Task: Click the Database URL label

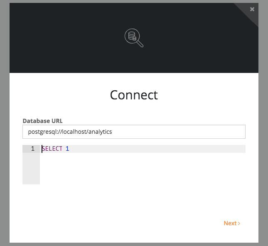Action: click(42, 121)
